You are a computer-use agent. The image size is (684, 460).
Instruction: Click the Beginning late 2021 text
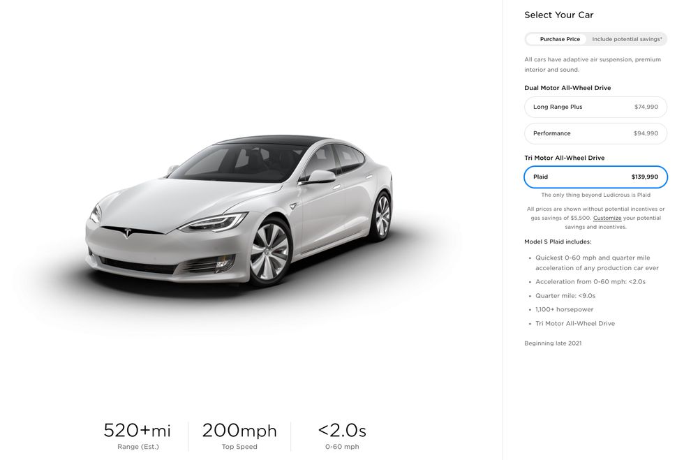(x=552, y=343)
